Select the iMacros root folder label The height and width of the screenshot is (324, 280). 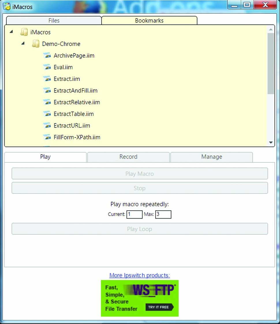point(40,32)
